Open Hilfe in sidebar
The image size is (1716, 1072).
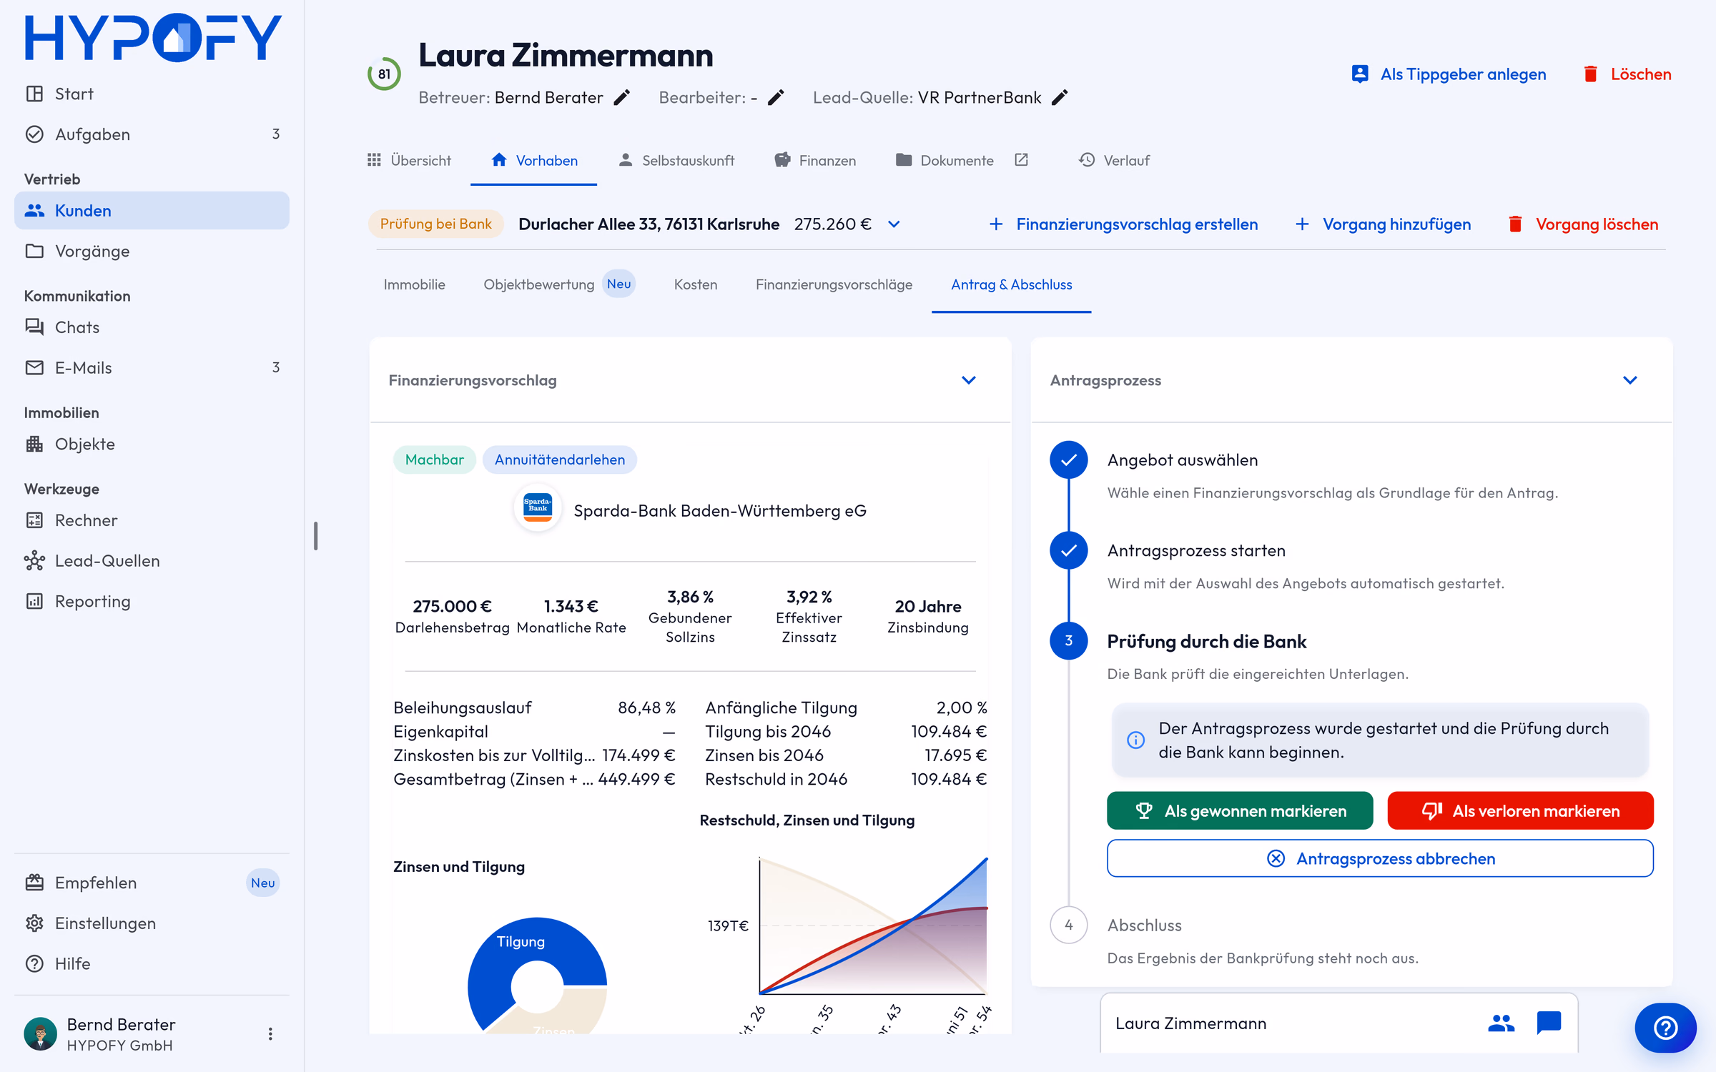(152, 963)
